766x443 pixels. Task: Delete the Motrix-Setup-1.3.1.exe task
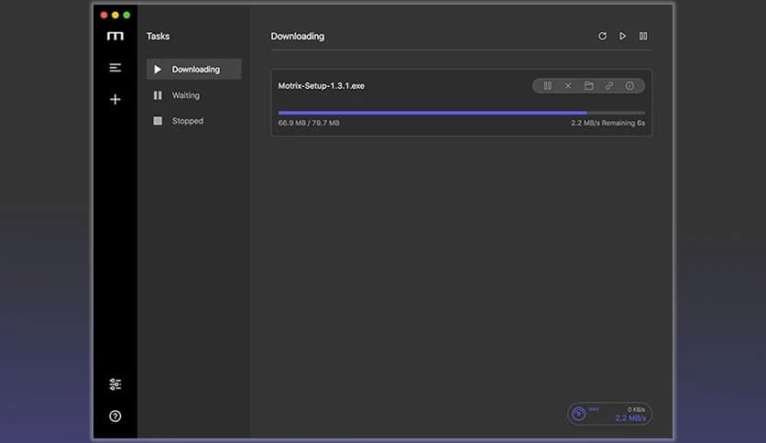point(568,86)
